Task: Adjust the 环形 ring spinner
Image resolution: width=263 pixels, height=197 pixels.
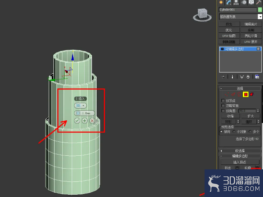Action: pyautogui.click(x=238, y=122)
